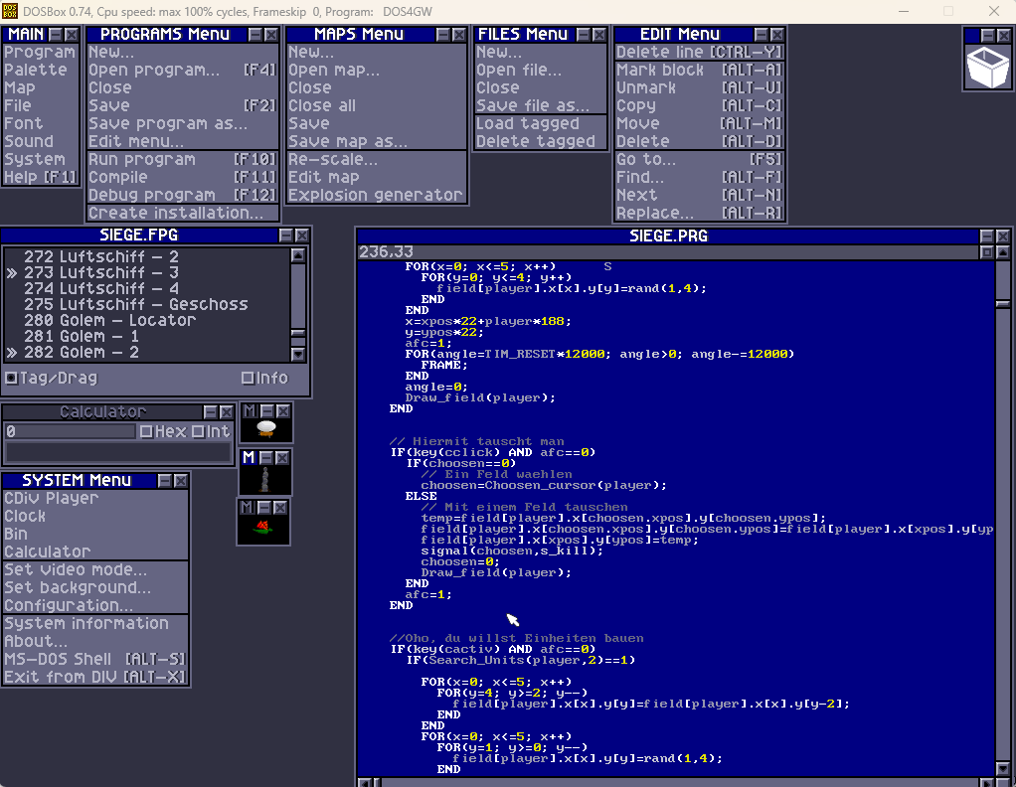Select '280 Golem - Locator' list row

pos(147,321)
